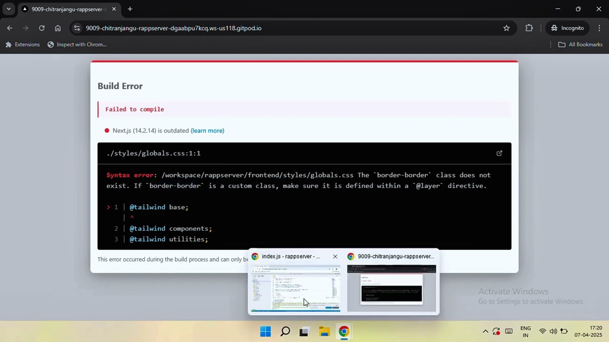609x342 pixels.
Task: Click the Build Error heading
Action: pos(120,86)
